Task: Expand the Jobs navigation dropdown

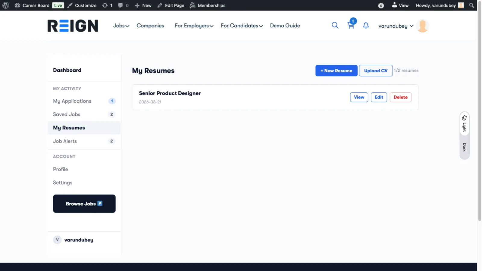Action: [121, 26]
